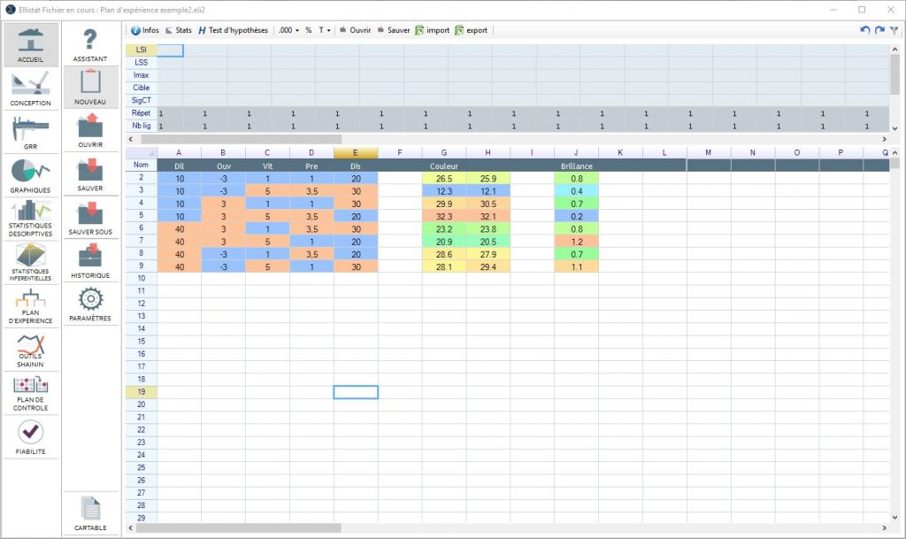
Task: Click Sauver in the top toolbar
Action: point(394,30)
